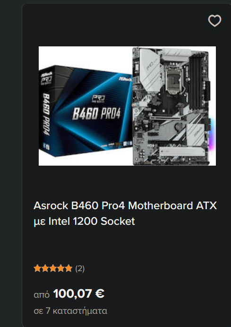Open the 'σε 7 καταστήματα' stores text
This screenshot has height=327, width=231.
70,311
